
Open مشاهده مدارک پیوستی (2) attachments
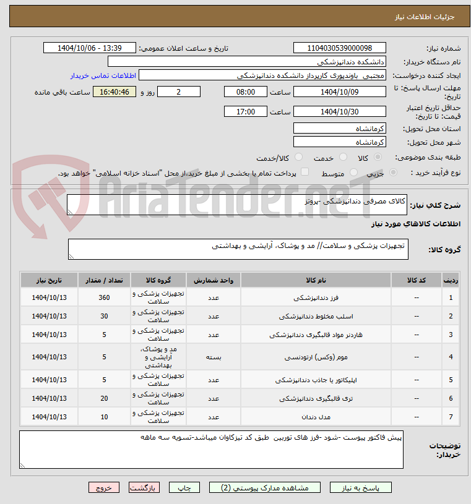[265, 487]
